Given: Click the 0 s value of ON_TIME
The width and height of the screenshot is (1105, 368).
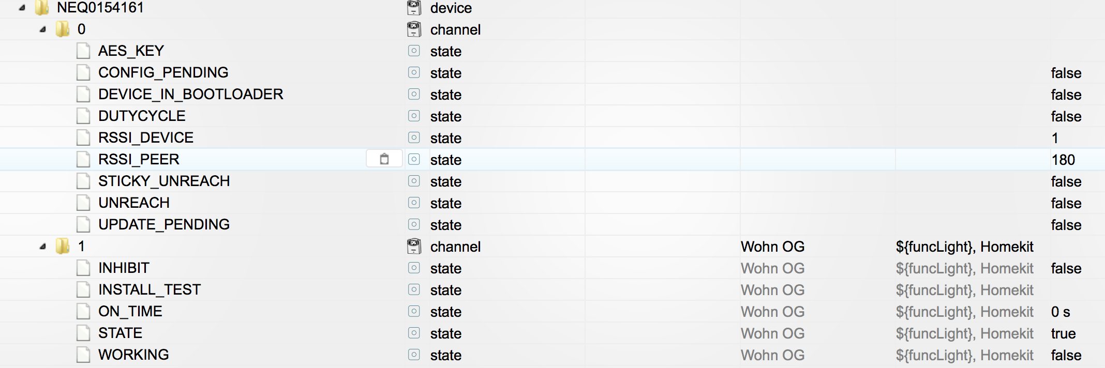Looking at the screenshot, I should [x=1060, y=312].
